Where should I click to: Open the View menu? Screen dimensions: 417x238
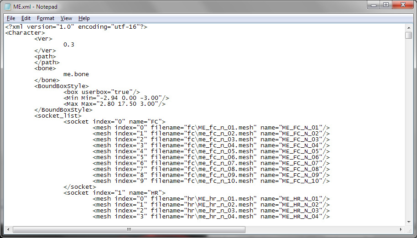(x=67, y=18)
